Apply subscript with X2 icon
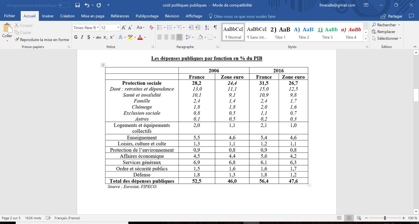 (105, 37)
